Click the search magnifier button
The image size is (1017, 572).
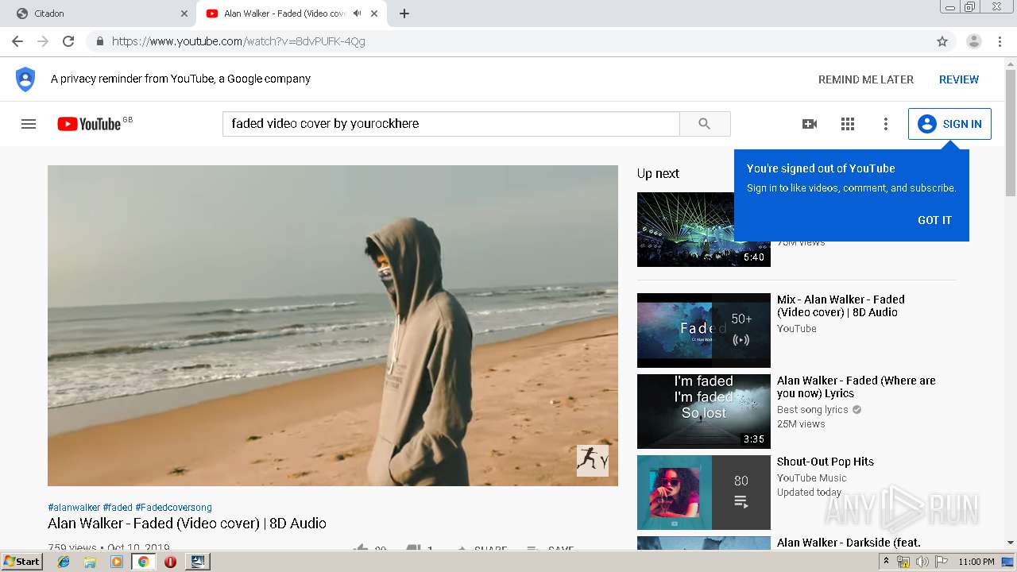pyautogui.click(x=705, y=124)
